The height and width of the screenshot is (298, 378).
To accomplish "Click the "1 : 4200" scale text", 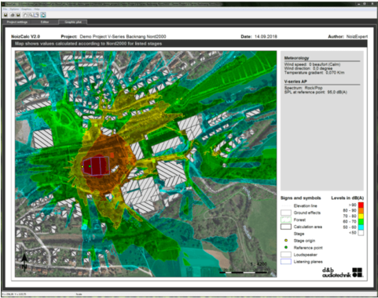I will pos(259,264).
